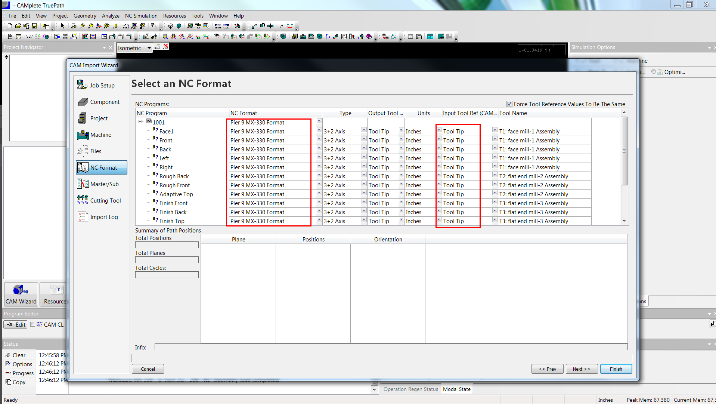This screenshot has height=404, width=716.
Task: Click the red X icon beside Isometric
Action: point(165,46)
